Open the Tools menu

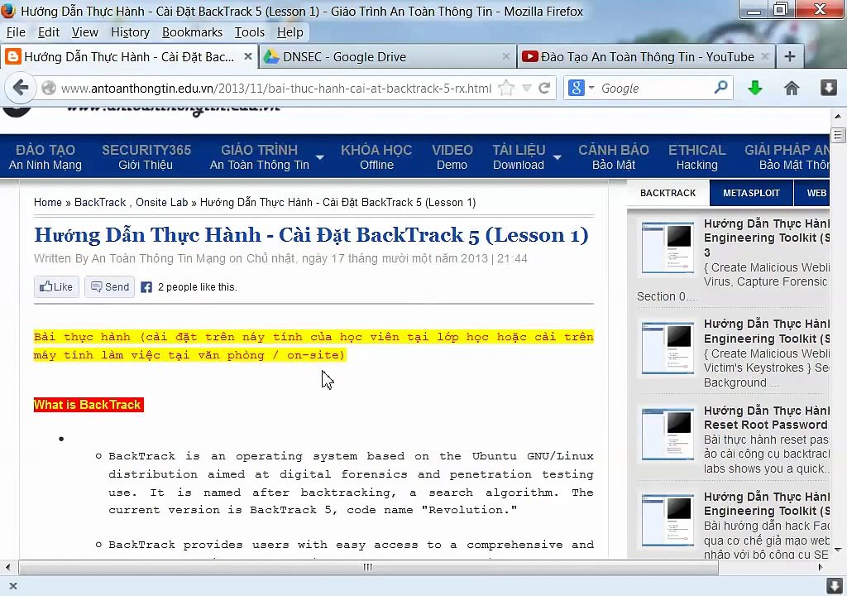250,32
